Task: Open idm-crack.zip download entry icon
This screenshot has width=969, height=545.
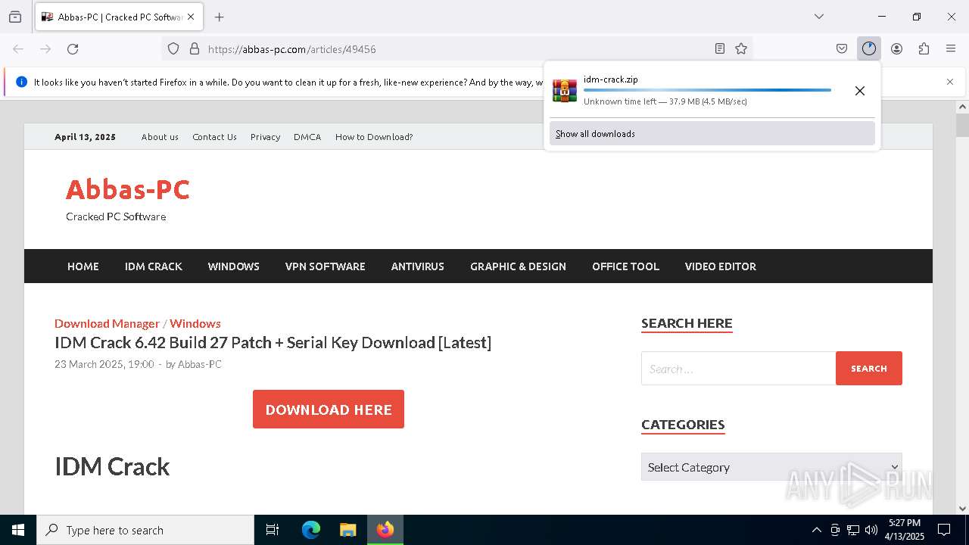Action: pyautogui.click(x=565, y=90)
